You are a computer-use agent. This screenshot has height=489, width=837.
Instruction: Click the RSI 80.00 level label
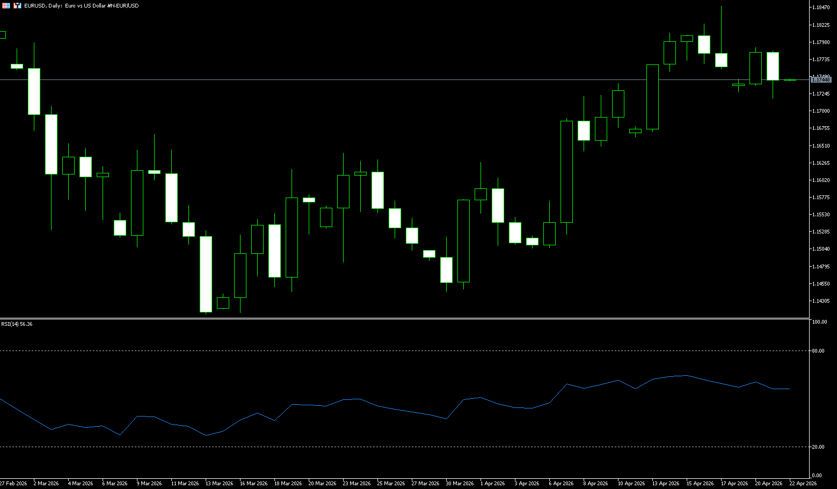tap(819, 351)
